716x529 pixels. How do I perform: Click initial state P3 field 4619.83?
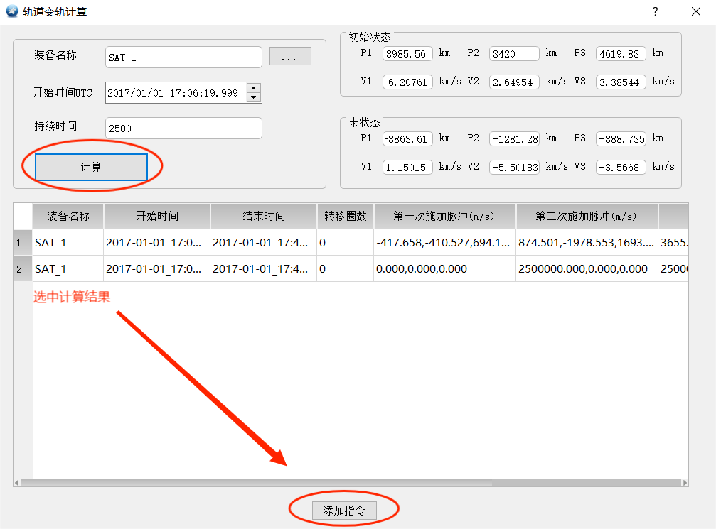[621, 54]
